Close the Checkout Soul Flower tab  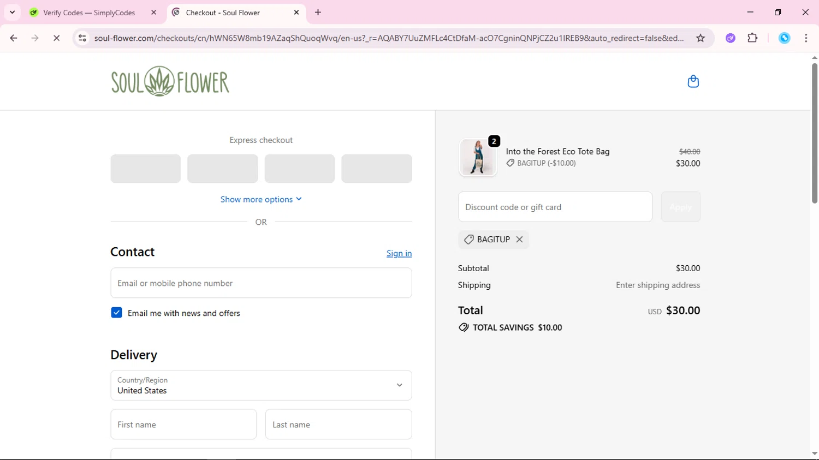(296, 12)
